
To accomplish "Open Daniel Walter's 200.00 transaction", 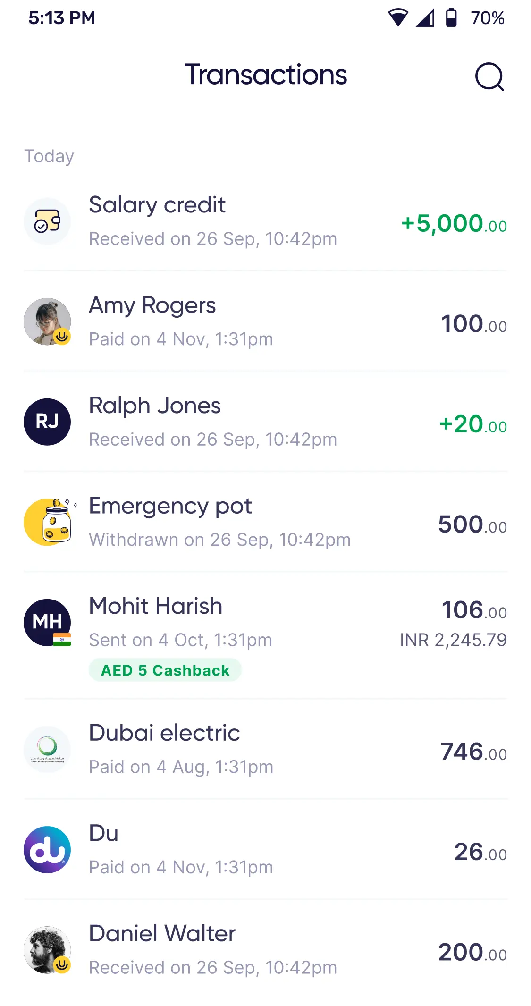I will pyautogui.click(x=472, y=953).
